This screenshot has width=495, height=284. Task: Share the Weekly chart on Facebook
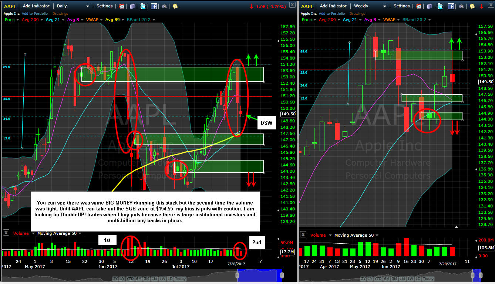click(451, 6)
